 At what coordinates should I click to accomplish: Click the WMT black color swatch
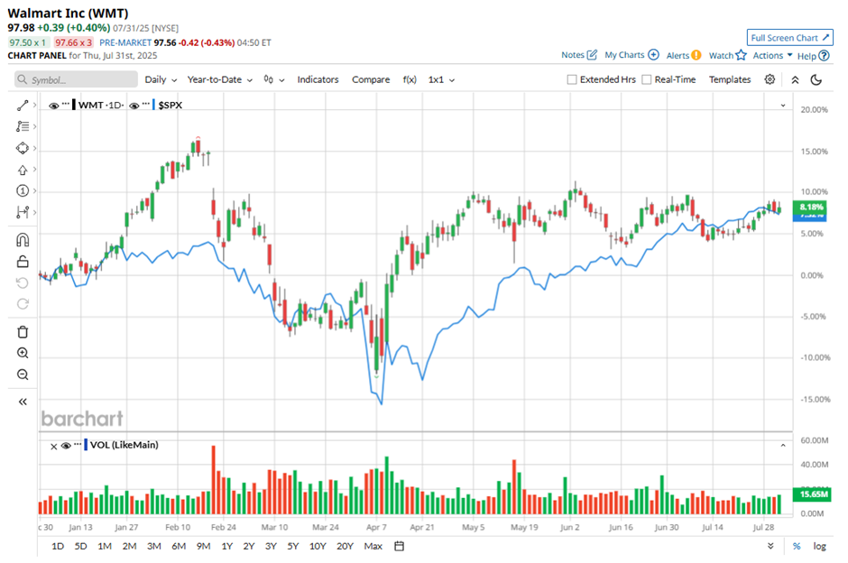click(x=74, y=105)
